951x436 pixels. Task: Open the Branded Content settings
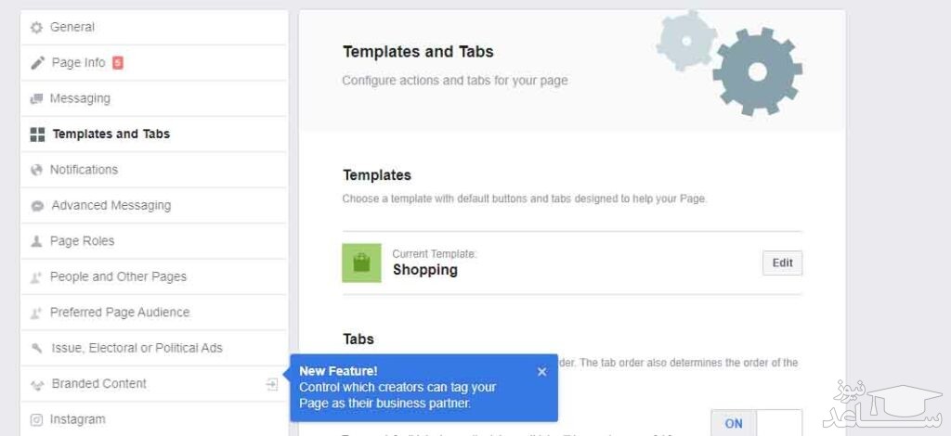(x=98, y=384)
